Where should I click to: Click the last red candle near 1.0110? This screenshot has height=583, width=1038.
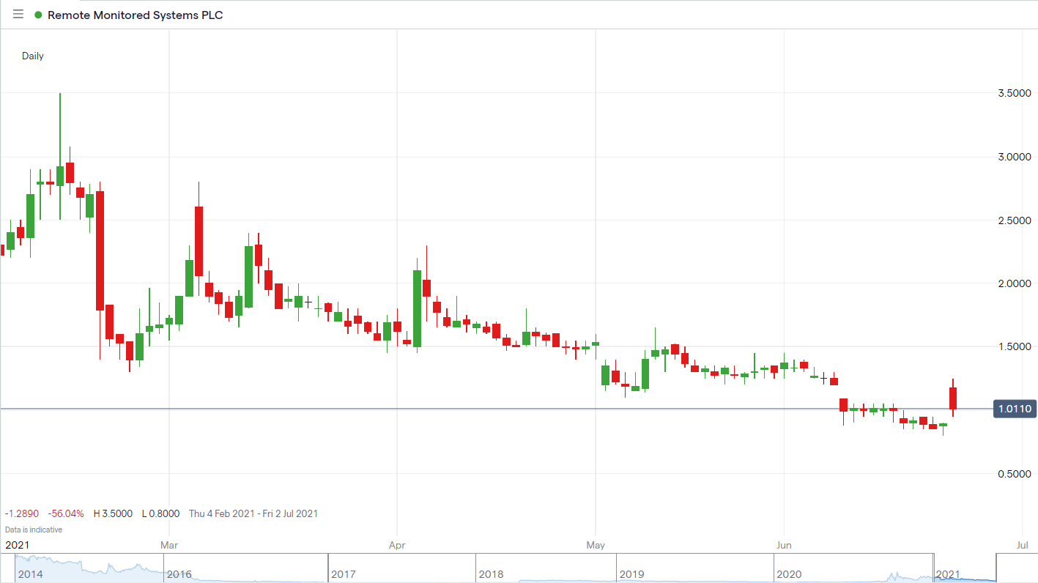953,398
